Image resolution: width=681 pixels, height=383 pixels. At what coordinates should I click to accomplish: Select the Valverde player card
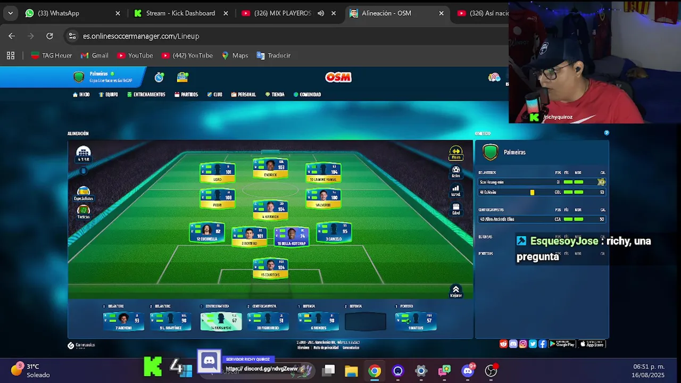coord(323,198)
